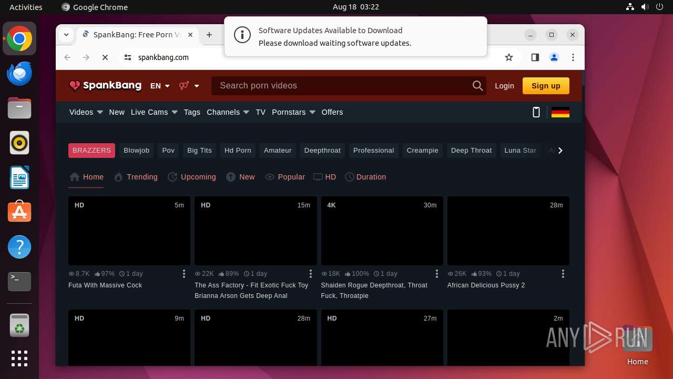Image resolution: width=673 pixels, height=379 pixels.
Task: Filter by the HD tab
Action: (325, 177)
